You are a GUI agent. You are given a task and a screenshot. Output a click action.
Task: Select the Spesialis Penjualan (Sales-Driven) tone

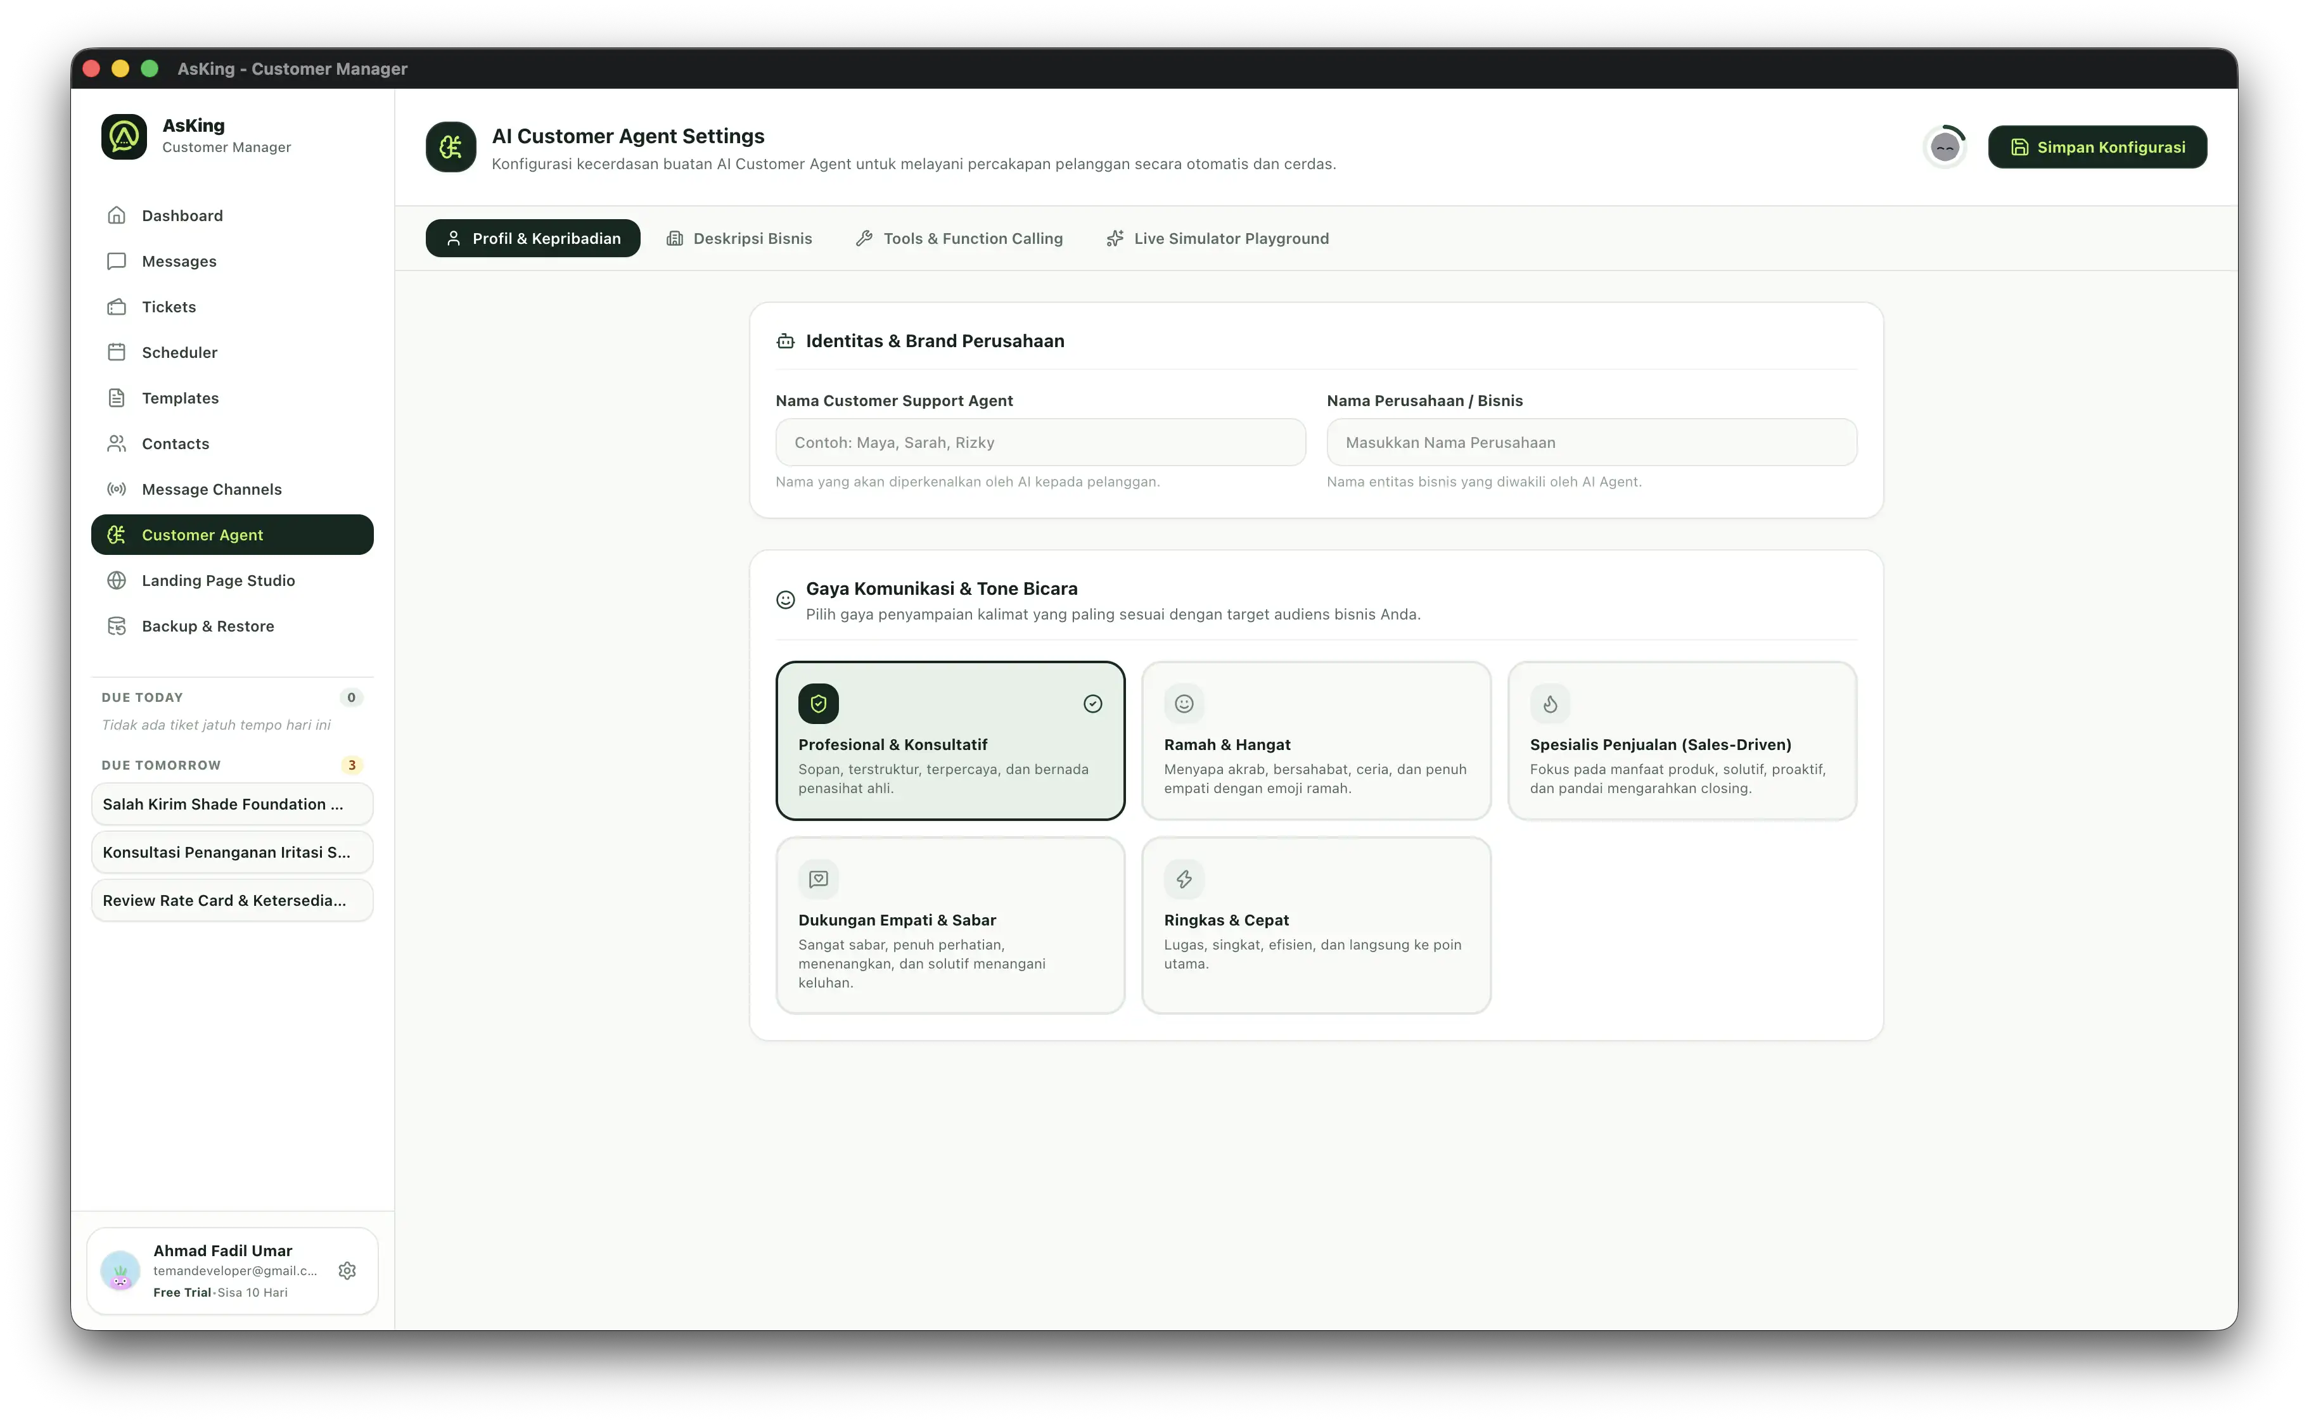(x=1682, y=741)
